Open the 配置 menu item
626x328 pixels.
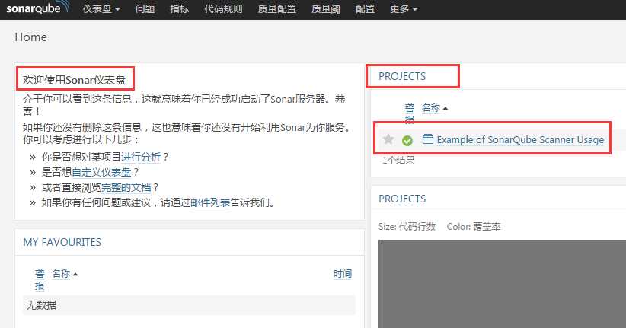coord(365,9)
